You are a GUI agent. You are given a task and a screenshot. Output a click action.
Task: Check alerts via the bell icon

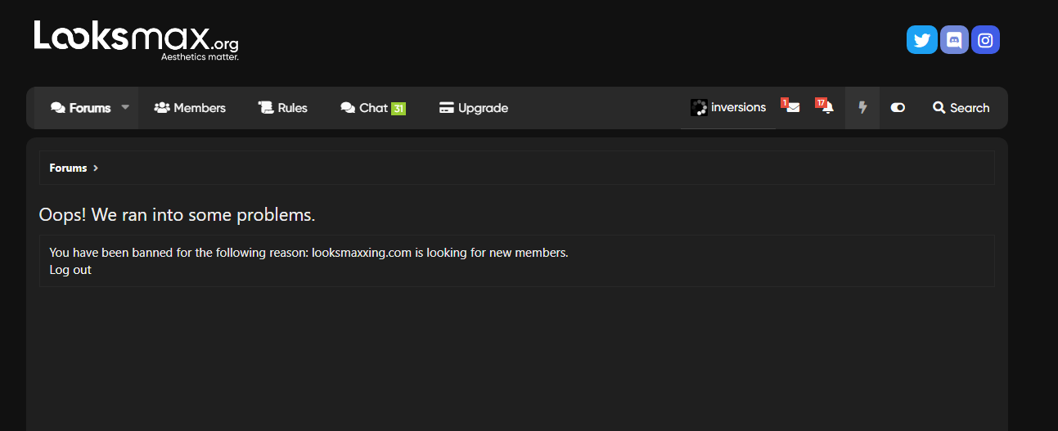(827, 108)
